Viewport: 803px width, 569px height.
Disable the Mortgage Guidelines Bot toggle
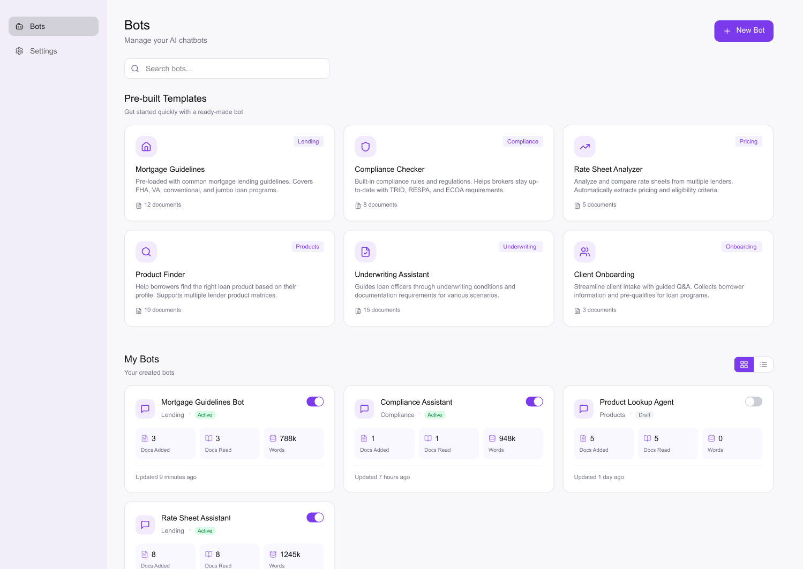click(x=315, y=401)
